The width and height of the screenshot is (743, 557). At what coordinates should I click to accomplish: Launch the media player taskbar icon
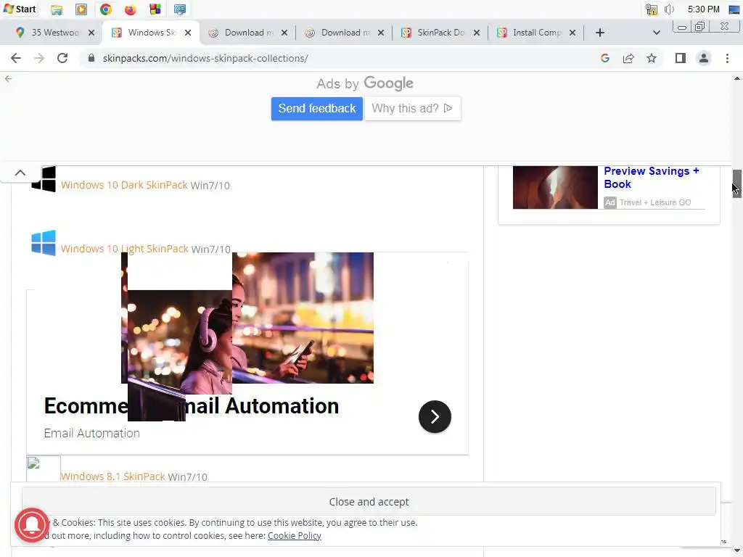[x=81, y=9]
